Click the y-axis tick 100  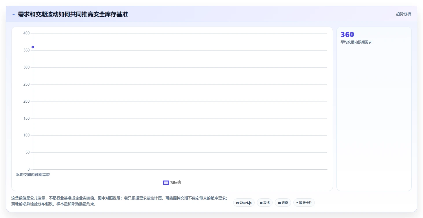pyautogui.click(x=27, y=135)
